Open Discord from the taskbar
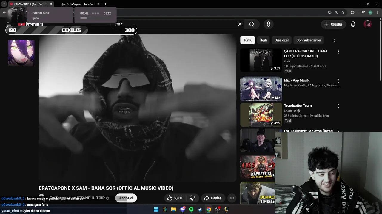 pos(182,209)
